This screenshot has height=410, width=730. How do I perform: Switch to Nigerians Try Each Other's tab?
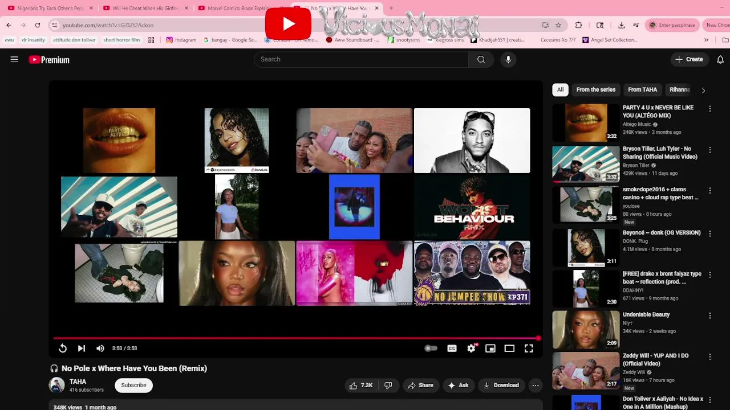point(50,9)
